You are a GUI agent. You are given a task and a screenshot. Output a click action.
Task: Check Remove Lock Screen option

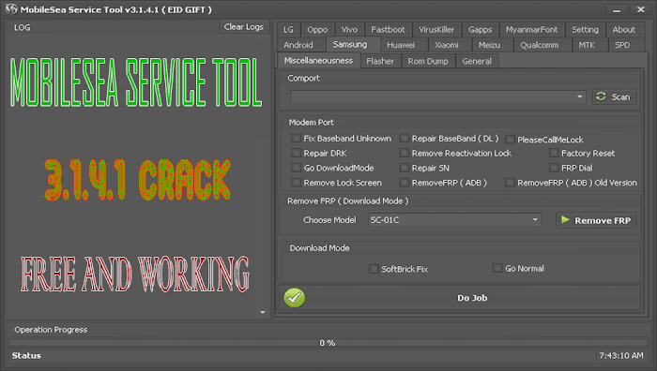coord(296,183)
